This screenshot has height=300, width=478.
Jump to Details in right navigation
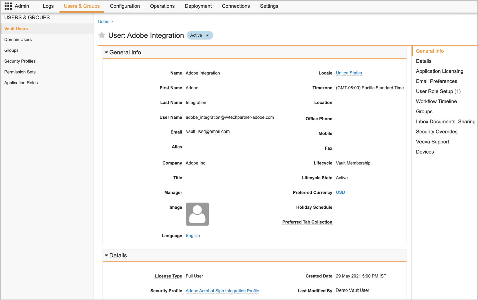click(x=424, y=61)
